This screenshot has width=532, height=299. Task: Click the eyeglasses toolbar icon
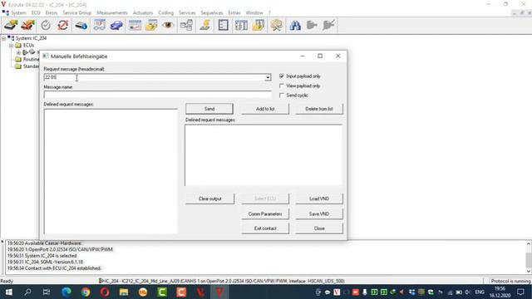[x=100, y=26]
